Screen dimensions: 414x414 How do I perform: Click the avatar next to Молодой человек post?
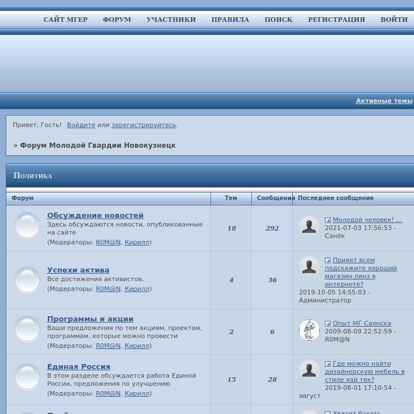click(309, 227)
